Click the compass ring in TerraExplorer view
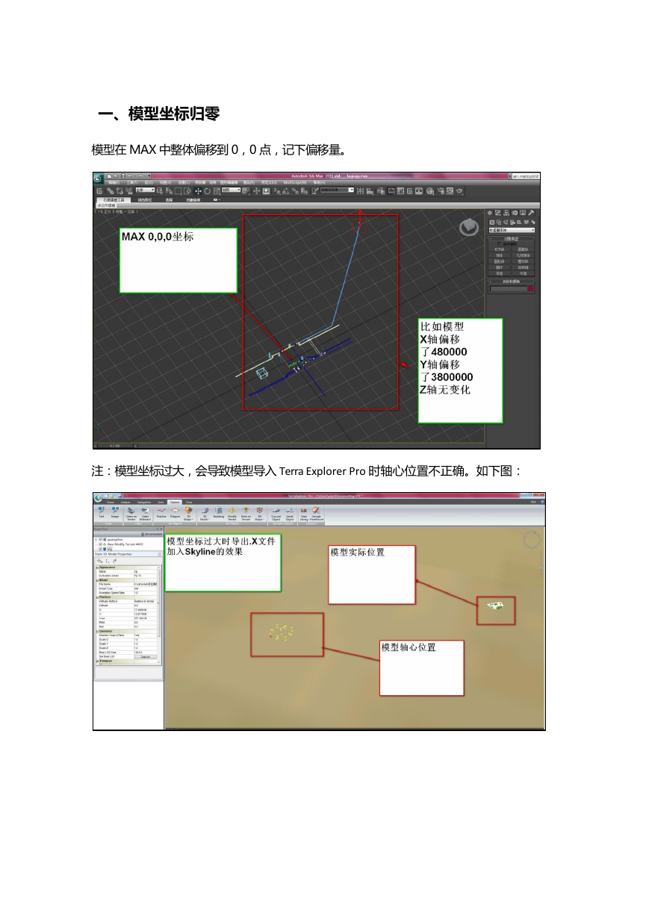 (x=532, y=539)
